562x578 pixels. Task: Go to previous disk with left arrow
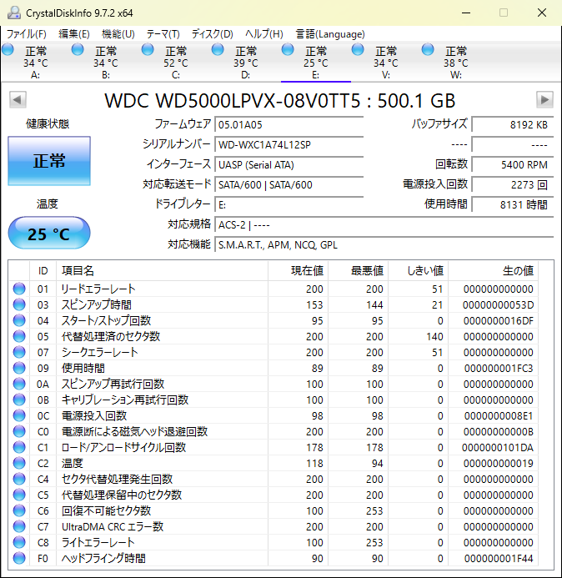[17, 100]
